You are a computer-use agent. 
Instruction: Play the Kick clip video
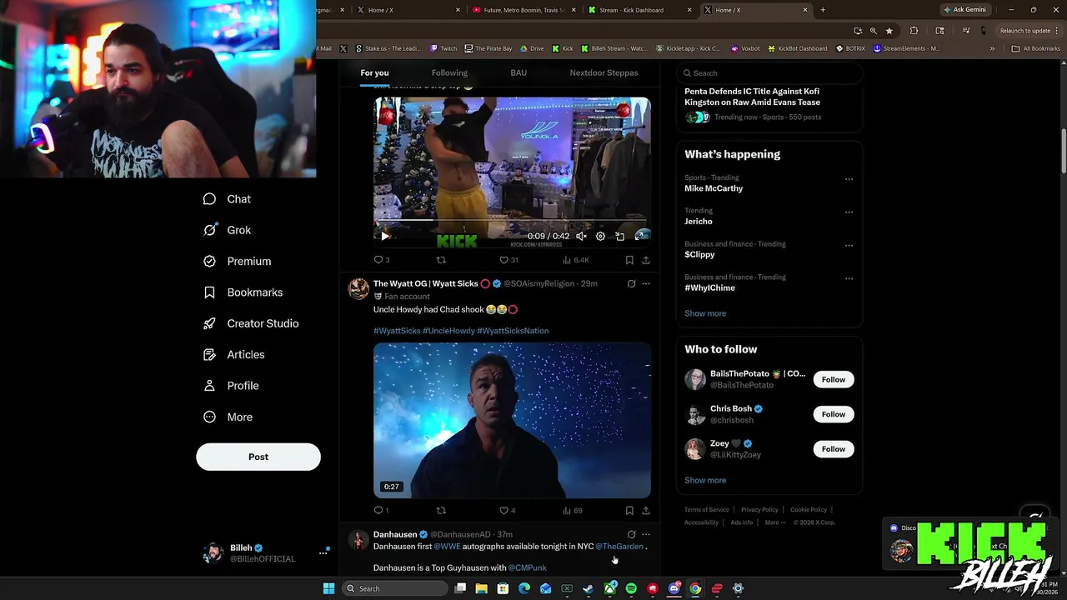pyautogui.click(x=384, y=236)
